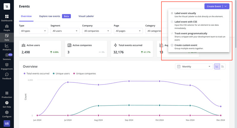
Task: Expand the Type filter dropdown
Action: (x=33, y=31)
